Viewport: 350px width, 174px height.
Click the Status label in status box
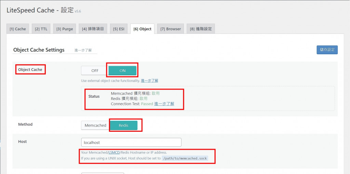[x=94, y=97]
